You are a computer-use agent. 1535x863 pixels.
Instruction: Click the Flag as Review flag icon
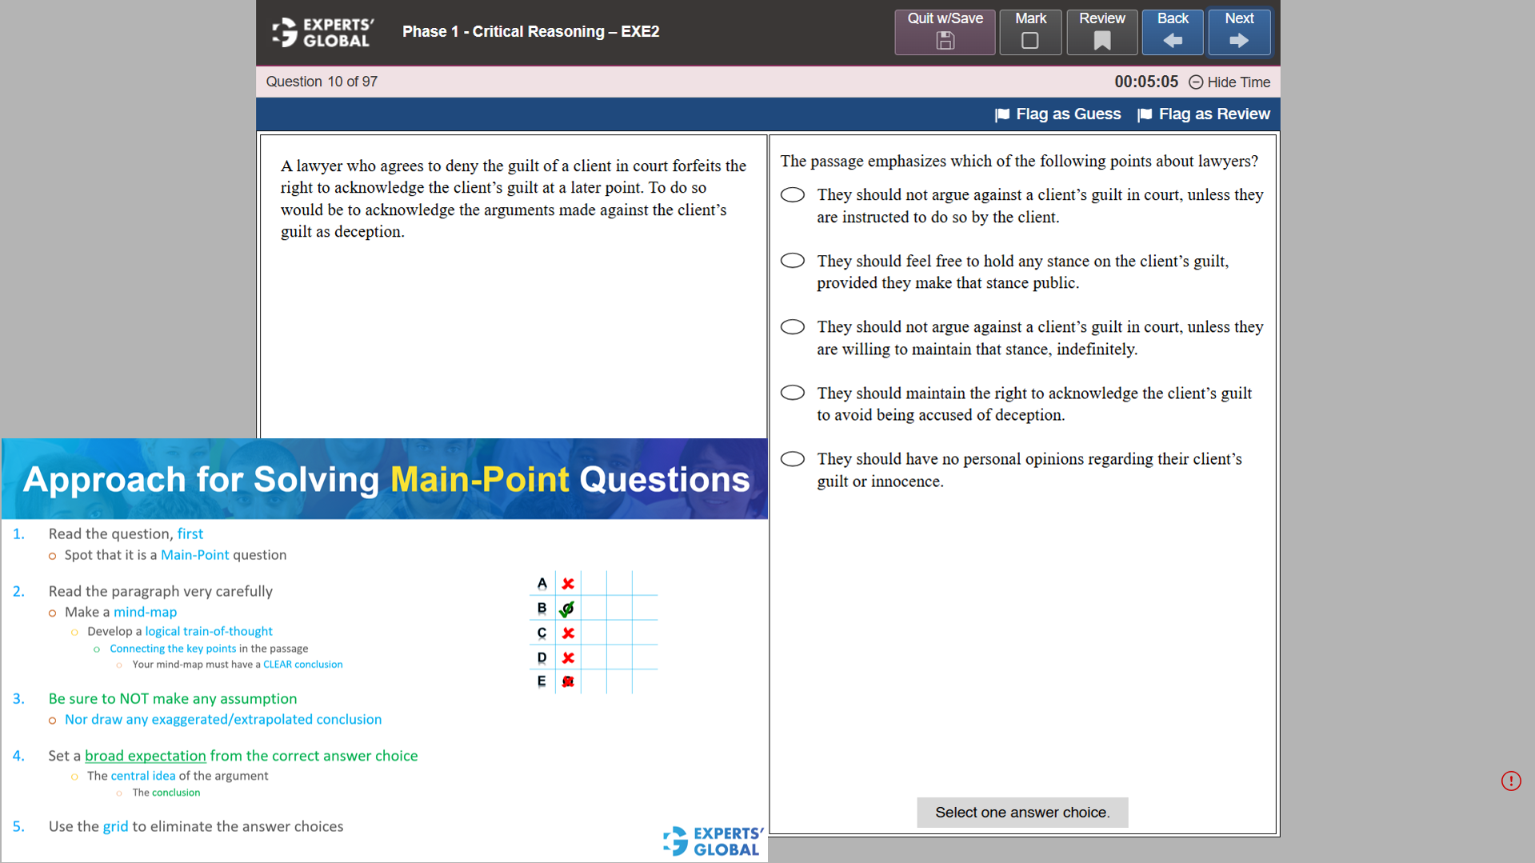(1145, 114)
